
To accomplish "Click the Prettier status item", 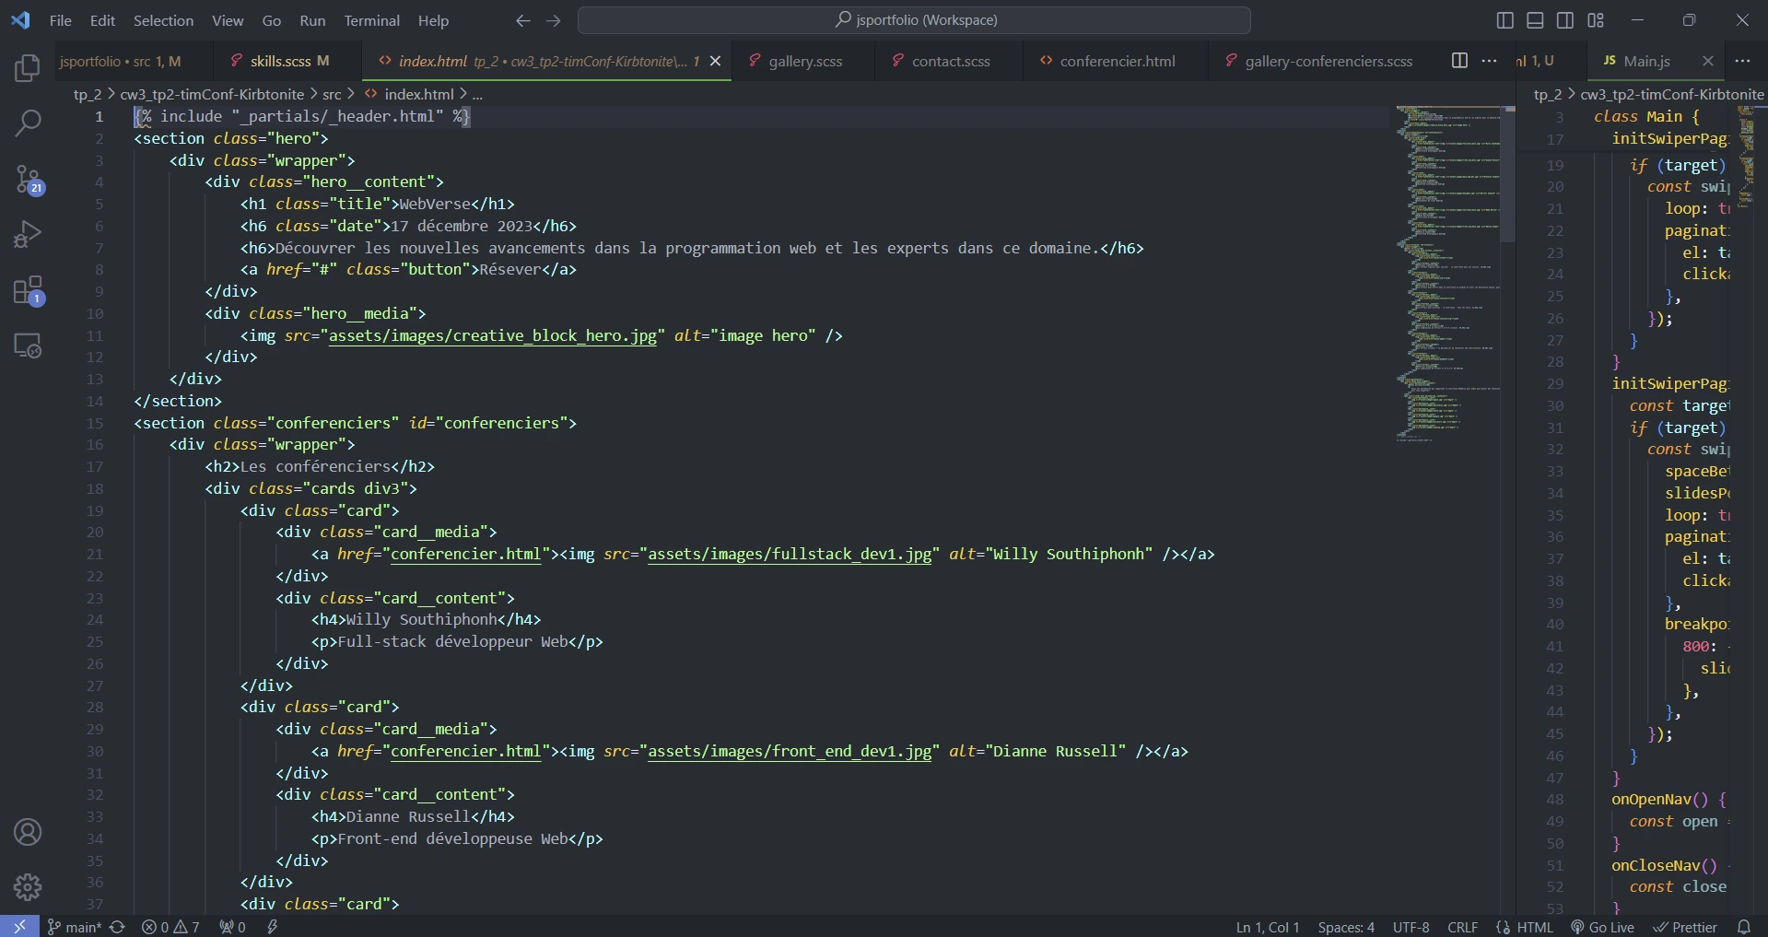I will click(x=1685, y=927).
